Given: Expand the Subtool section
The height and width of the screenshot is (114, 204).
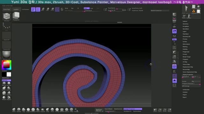Looking at the screenshot, I should (185, 21).
